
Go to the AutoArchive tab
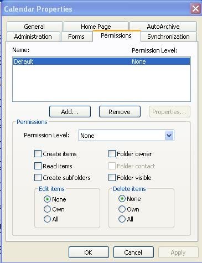[163, 27]
